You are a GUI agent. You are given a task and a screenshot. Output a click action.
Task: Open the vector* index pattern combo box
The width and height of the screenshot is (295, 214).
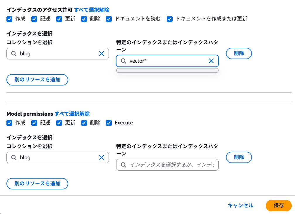pyautogui.click(x=167, y=61)
